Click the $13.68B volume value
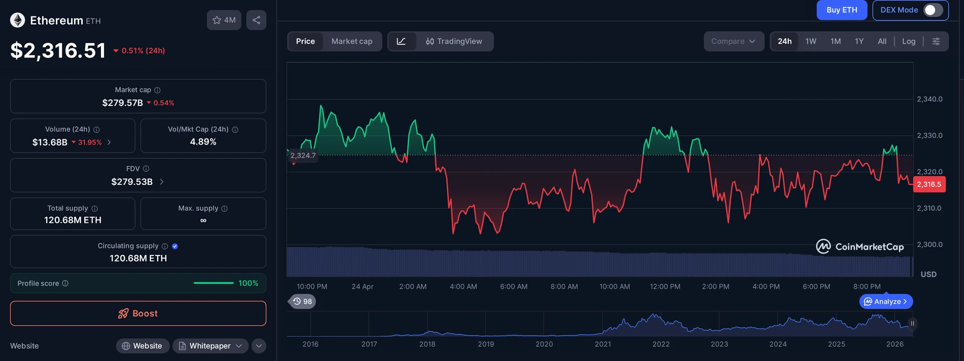964x361 pixels. tap(50, 143)
